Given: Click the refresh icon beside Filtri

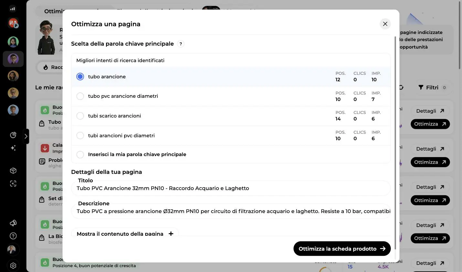Looking at the screenshot, I should 401,87.
